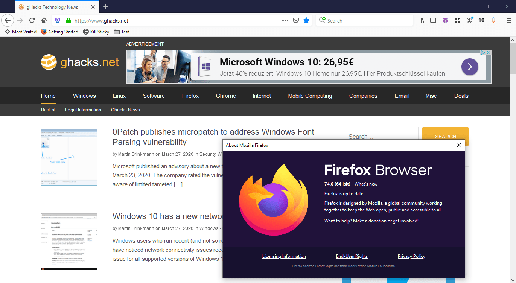Screen dimensions: 516x283
Task: Click the ghacks.net site logo
Action: 80,62
